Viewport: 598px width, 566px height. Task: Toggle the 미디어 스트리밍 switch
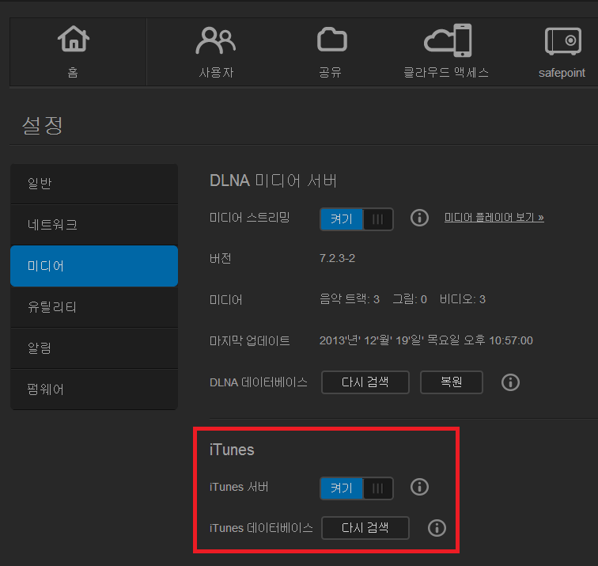356,219
